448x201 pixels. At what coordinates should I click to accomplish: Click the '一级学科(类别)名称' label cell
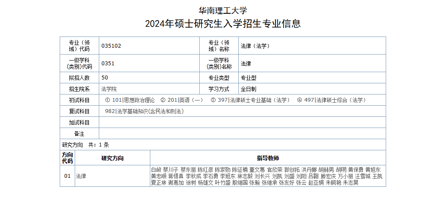(219, 64)
